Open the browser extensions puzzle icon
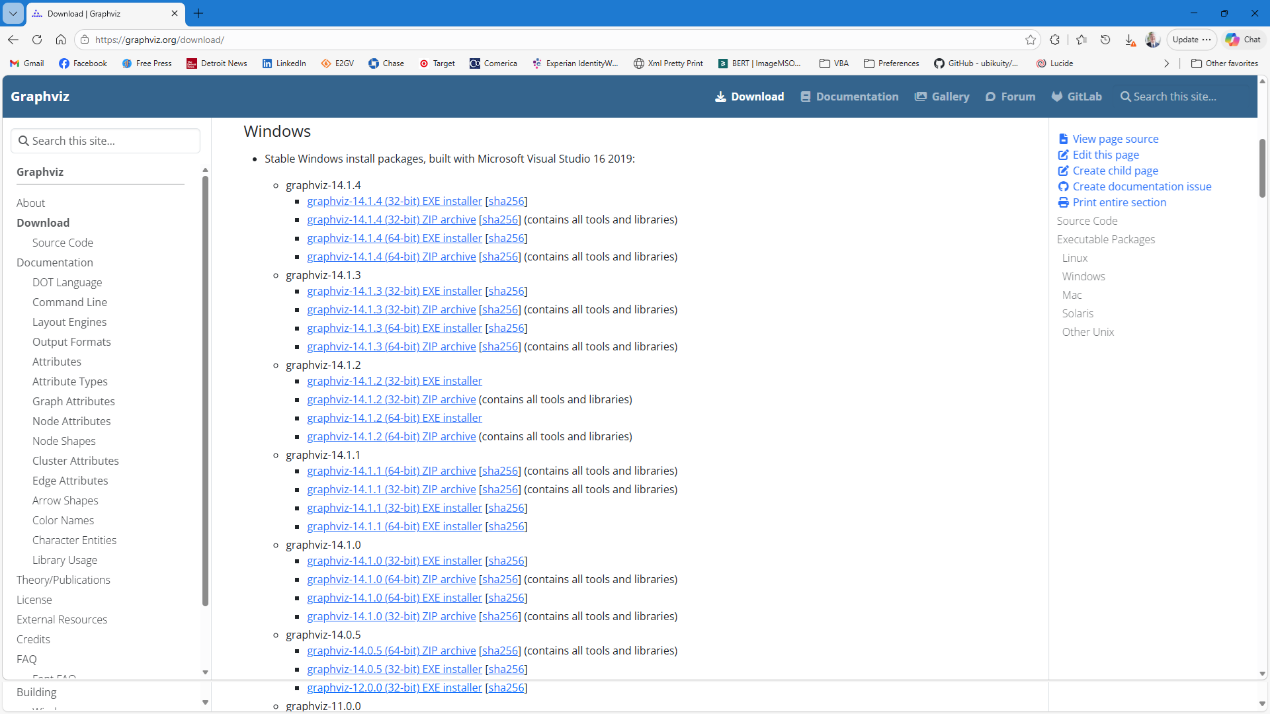Viewport: 1270px width, 714px height. coord(1055,40)
